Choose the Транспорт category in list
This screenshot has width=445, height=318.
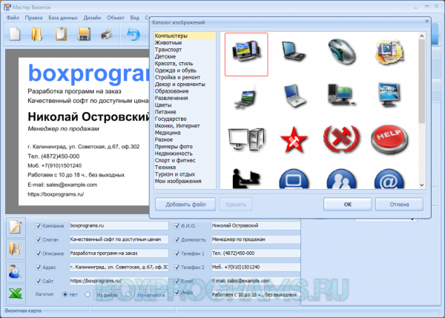coord(168,50)
